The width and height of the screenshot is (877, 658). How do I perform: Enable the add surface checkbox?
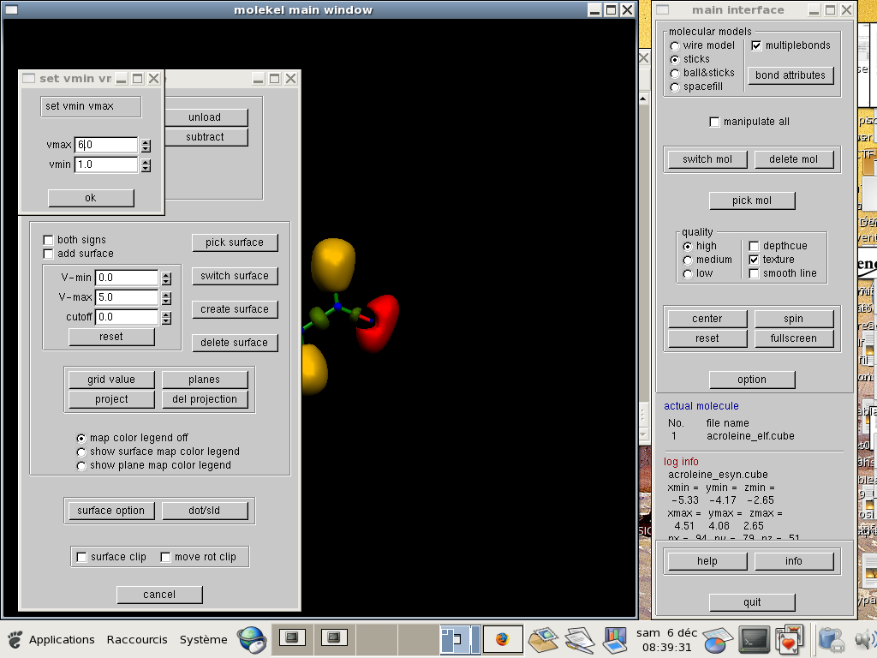click(48, 254)
